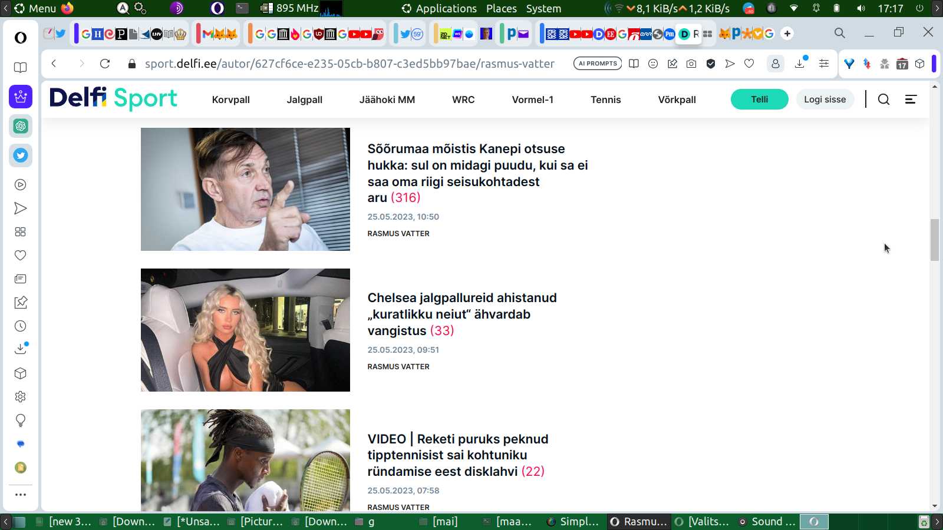The image size is (943, 530).
Task: Click the tennis player article thumbnail
Action: pos(245,460)
